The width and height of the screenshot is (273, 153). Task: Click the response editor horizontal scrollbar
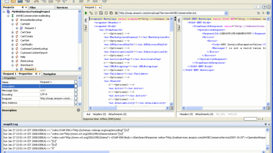pos(224,108)
